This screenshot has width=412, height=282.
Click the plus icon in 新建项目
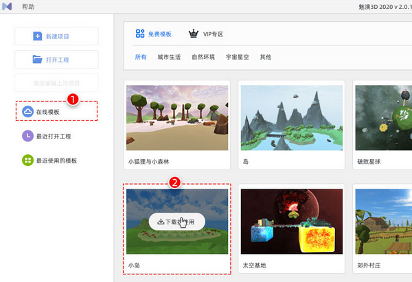38,36
